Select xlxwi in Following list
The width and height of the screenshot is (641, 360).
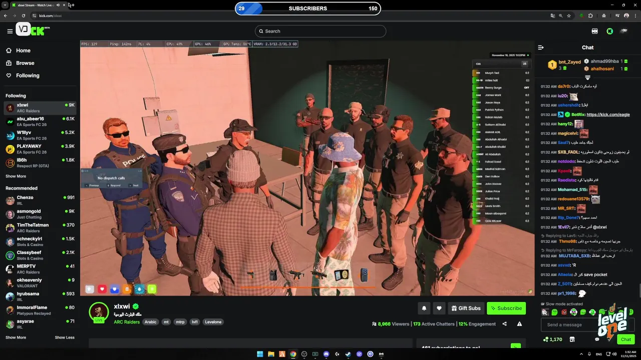40,108
